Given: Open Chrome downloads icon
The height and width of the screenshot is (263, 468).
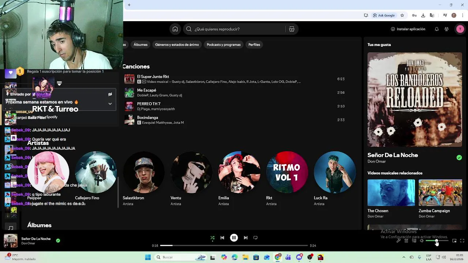Looking at the screenshot, I should click(423, 15).
